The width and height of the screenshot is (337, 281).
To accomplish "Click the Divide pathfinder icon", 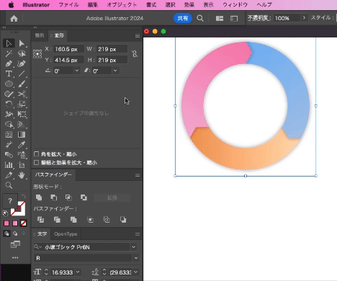I will click(40, 220).
